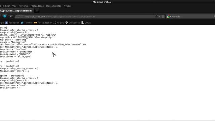Click the "Application" namespace value text
Viewport: 215px width, 121px height.
click(19, 42)
